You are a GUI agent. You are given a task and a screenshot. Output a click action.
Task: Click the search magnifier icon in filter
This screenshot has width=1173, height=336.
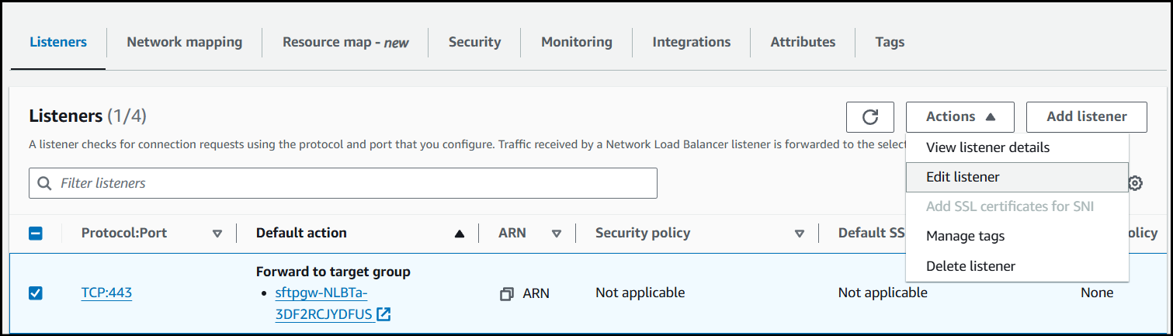click(45, 184)
